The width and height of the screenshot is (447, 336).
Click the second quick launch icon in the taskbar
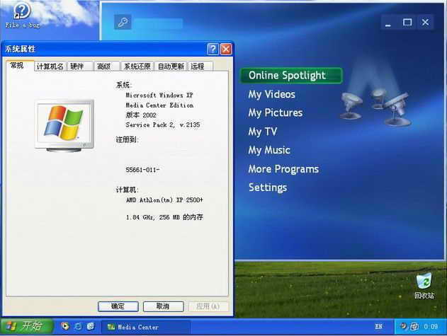78,327
